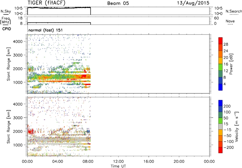Select the 'Nave' legend label
Viewport: 242px width, 168px height.
(230, 21)
